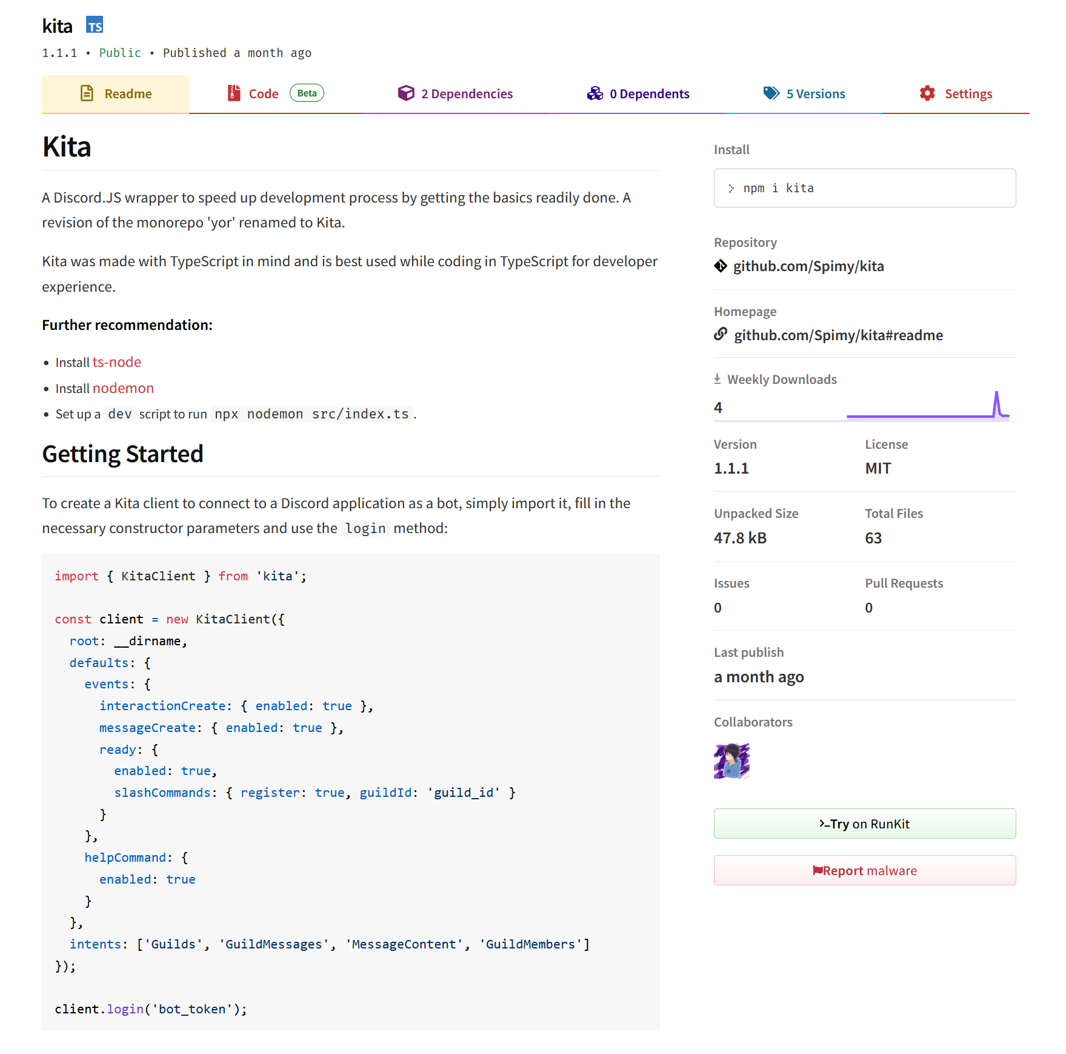Follow the nodemon link
Screen dimensions: 1066x1054
coord(123,388)
